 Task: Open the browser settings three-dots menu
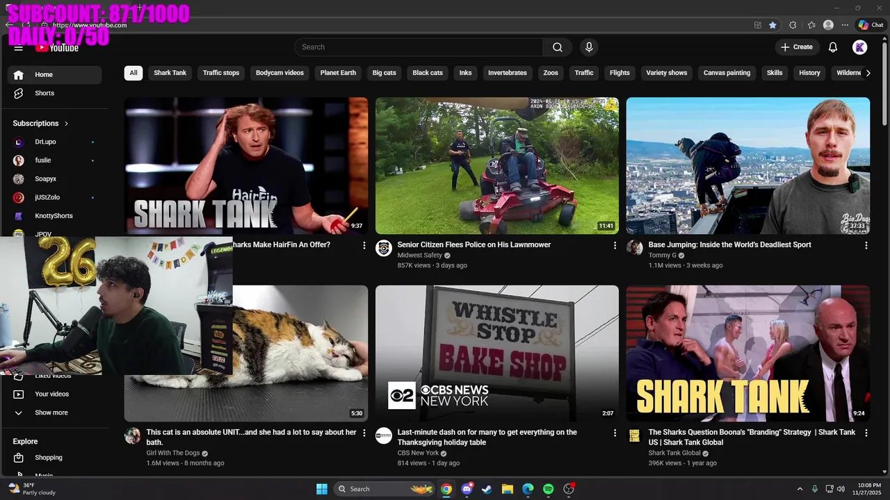tap(845, 25)
